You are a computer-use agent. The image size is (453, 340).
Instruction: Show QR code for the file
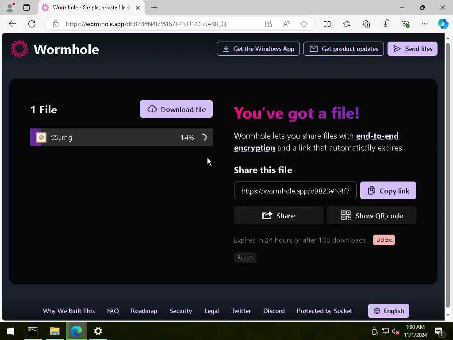tap(372, 216)
